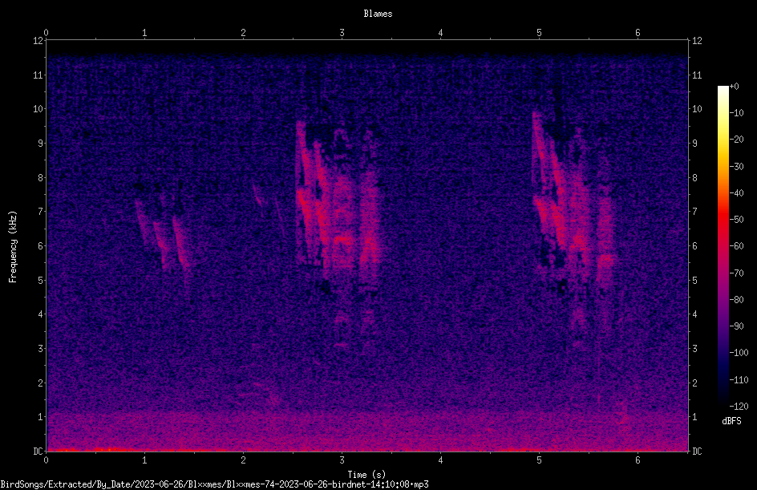757x490 pixels.
Task: Click the "7" tick on the left frequency axis
Action: (x=41, y=212)
